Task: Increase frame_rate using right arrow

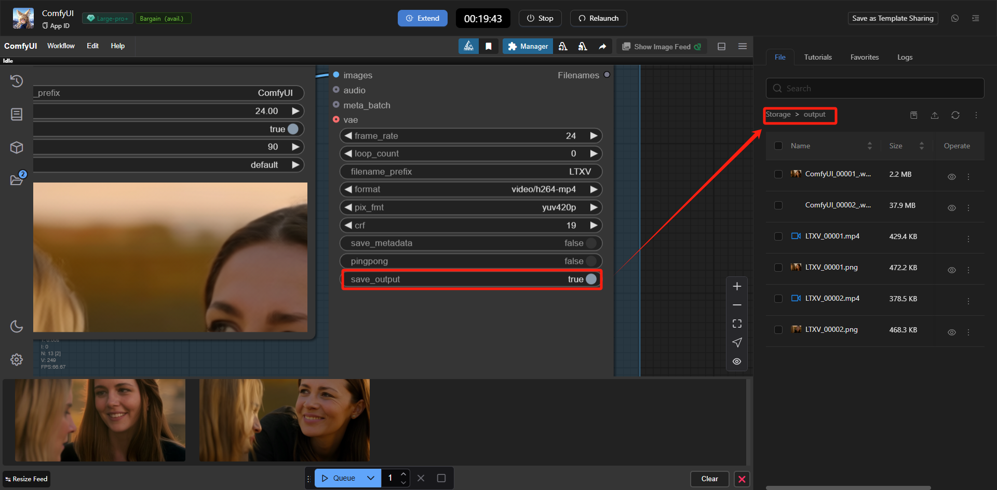Action: click(x=594, y=136)
